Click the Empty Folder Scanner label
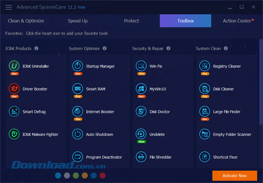The width and height of the screenshot is (263, 183). 232,134
